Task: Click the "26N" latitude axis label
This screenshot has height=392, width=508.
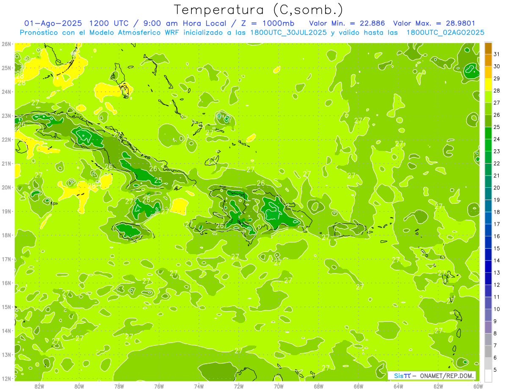Action: [x=6, y=44]
